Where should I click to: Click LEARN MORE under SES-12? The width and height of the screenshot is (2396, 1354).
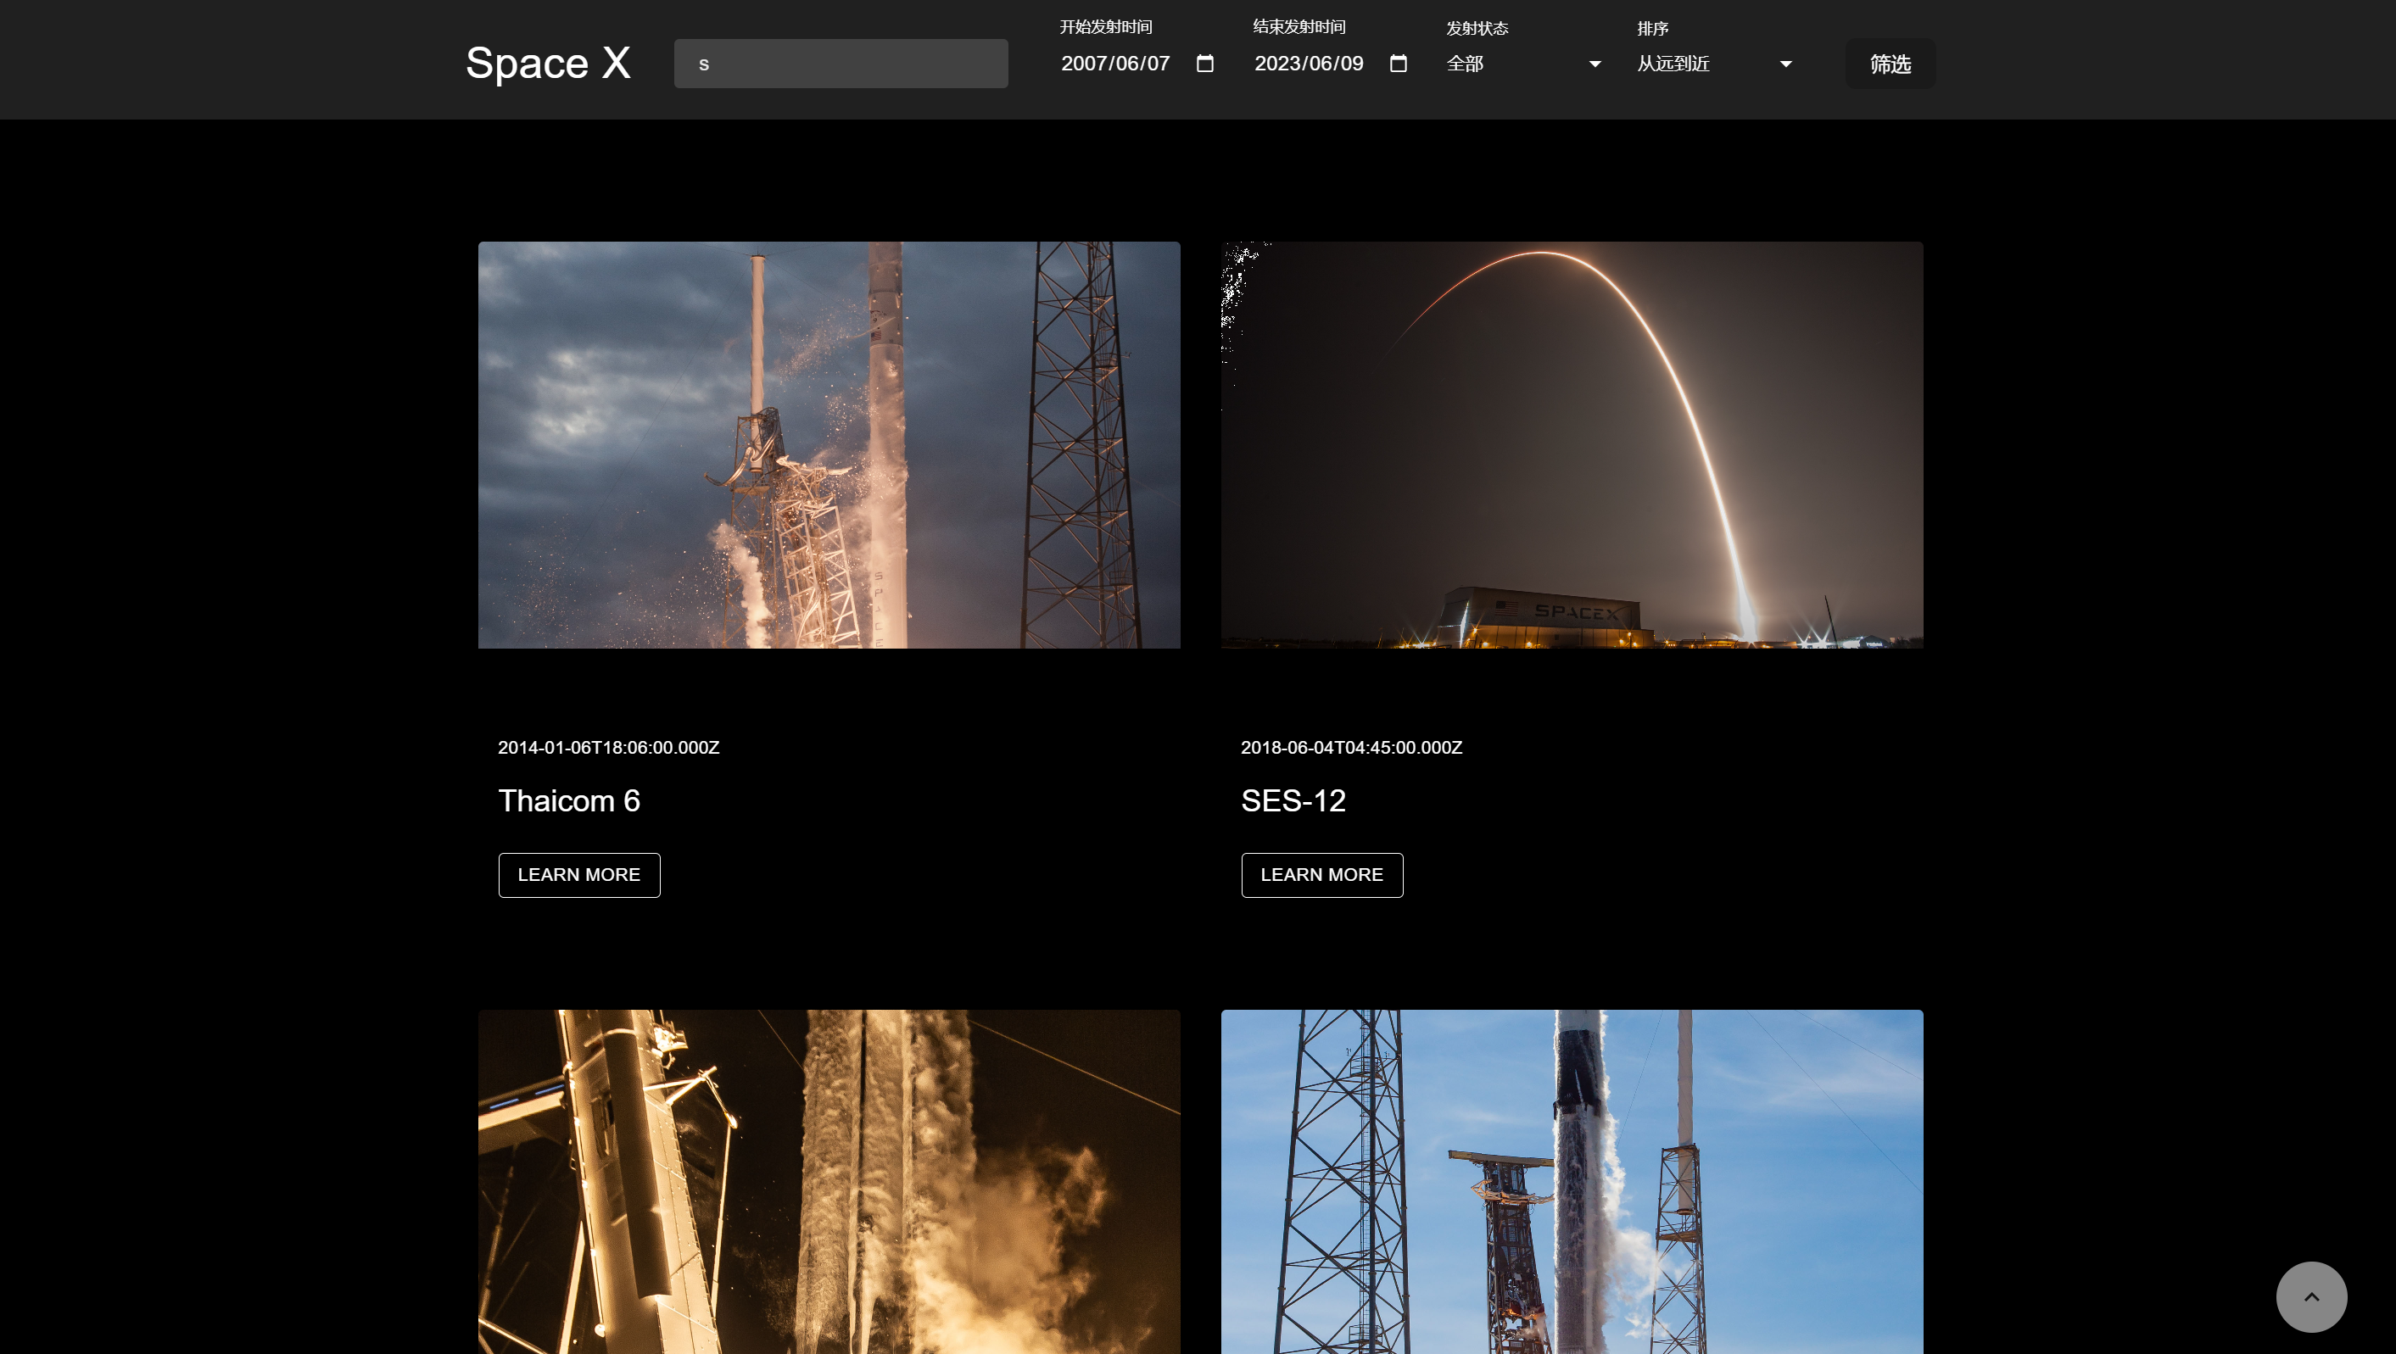click(x=1321, y=874)
